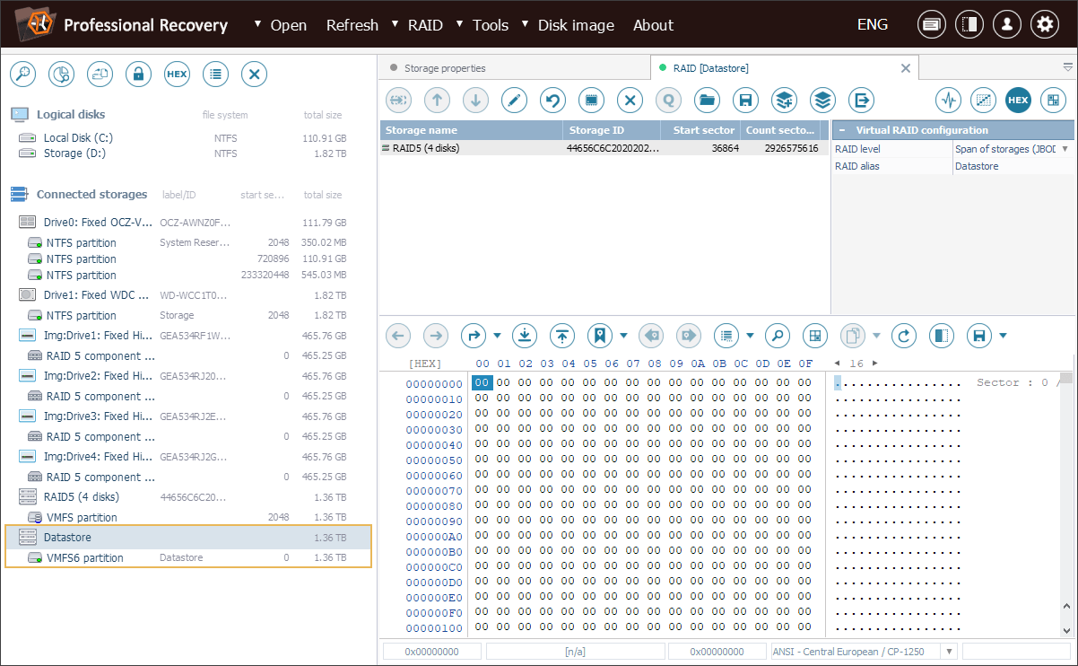1078x666 pixels.
Task: Click the undo arrow in RAID builder toolbar
Action: click(x=553, y=100)
